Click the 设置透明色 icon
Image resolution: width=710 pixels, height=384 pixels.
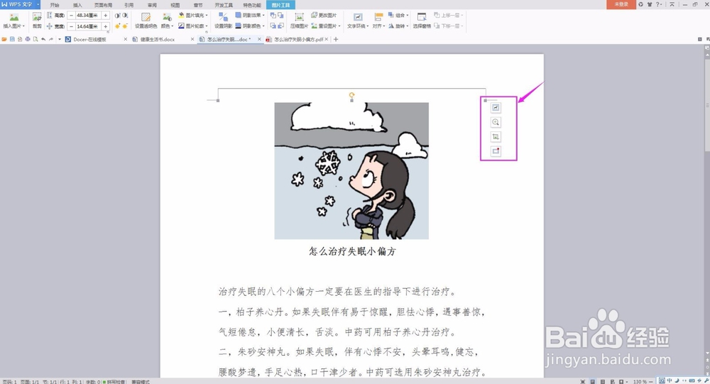click(x=146, y=17)
